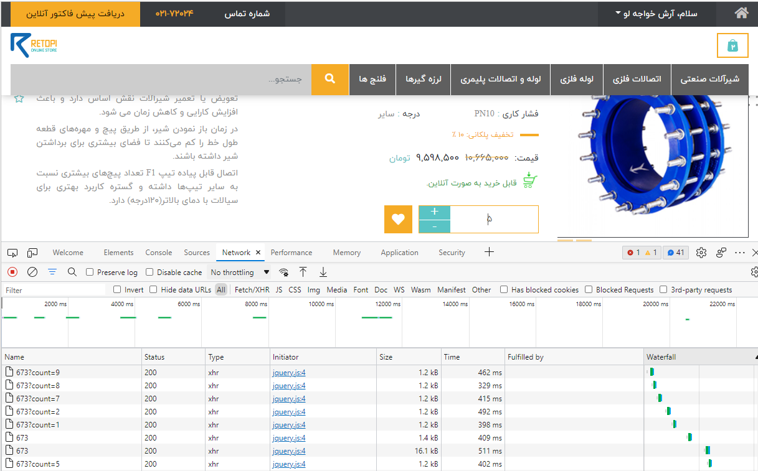Open the Issues panel showing 41 messages
The width and height of the screenshot is (758, 471).
coord(675,252)
